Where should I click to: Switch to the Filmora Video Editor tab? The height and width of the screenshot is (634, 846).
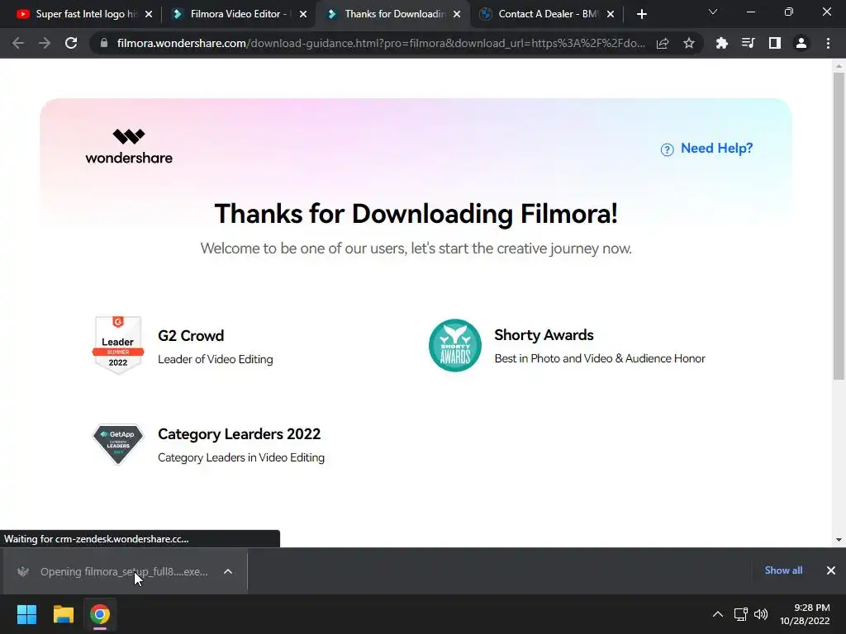tap(232, 14)
